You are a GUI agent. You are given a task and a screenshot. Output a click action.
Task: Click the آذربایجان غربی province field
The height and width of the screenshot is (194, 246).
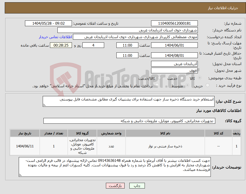pyautogui.click(x=174, y=64)
